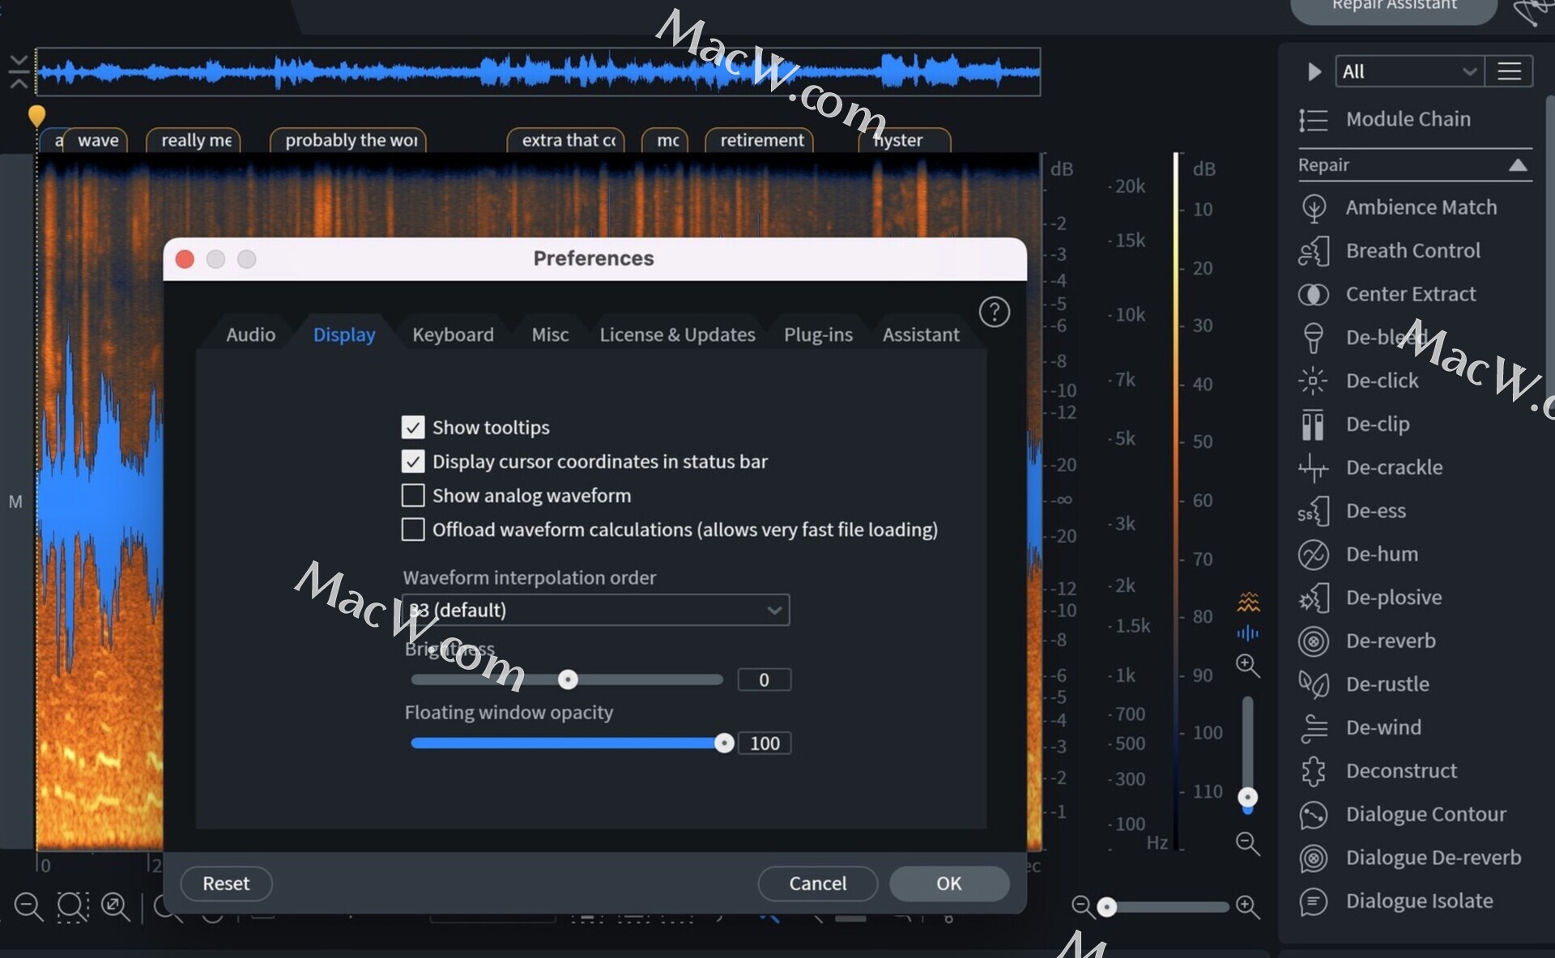Uncheck the Show tooltips checkbox
Screen dimensions: 1555x958
413,427
